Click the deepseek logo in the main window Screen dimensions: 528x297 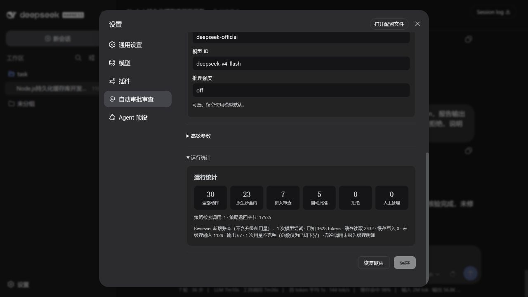[x=45, y=15]
